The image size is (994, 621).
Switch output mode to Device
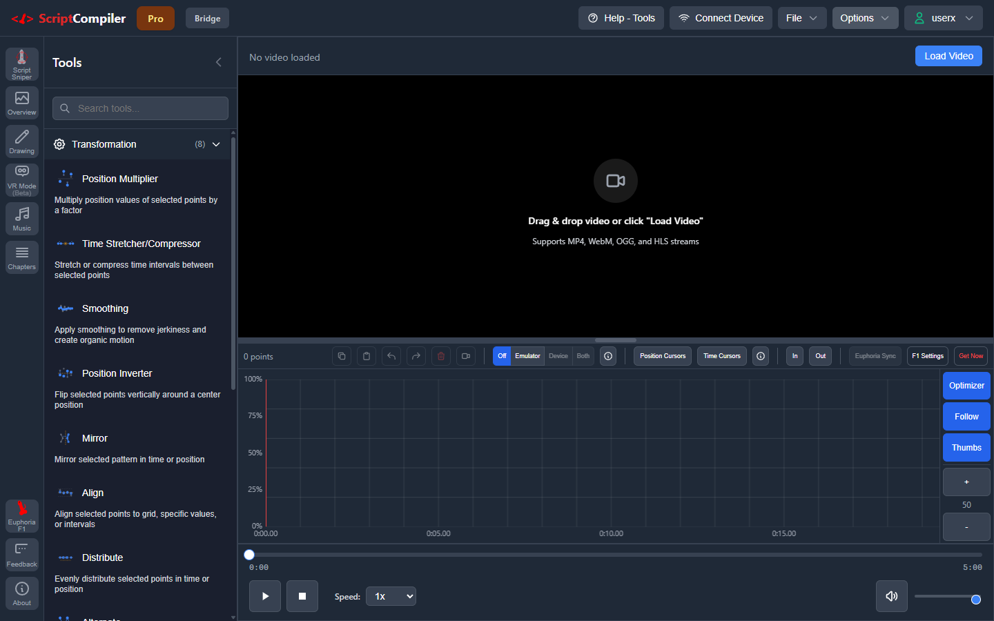558,356
